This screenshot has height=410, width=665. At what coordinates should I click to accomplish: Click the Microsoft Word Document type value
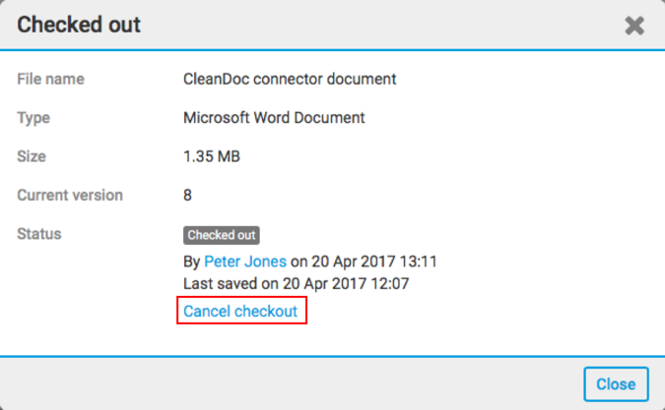[x=274, y=118]
